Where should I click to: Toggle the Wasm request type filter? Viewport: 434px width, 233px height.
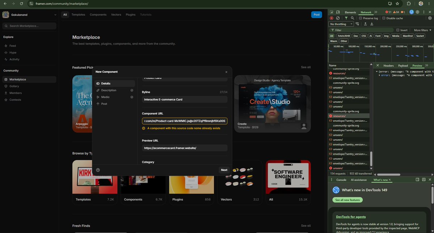coord(333,41)
